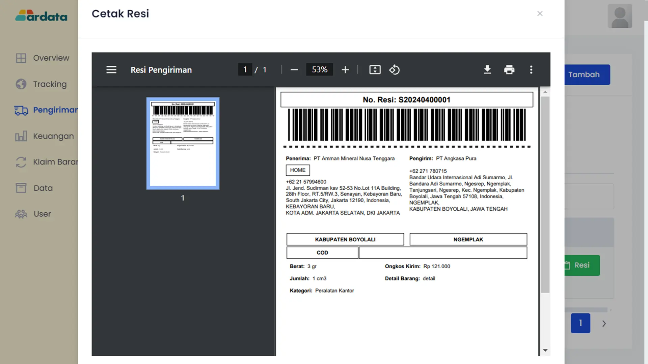
Task: Click the Pengiriman truck icon
Action: point(21,110)
